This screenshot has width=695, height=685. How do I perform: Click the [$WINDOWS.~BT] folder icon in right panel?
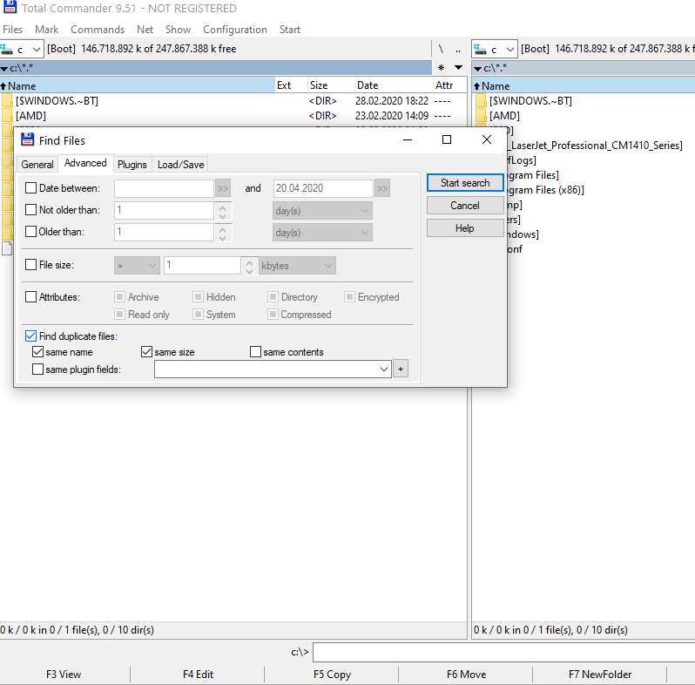point(481,101)
